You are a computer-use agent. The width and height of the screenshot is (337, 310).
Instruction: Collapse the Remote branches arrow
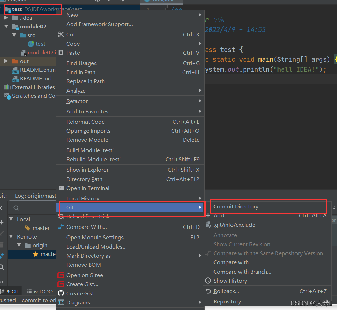pyautogui.click(x=11, y=236)
